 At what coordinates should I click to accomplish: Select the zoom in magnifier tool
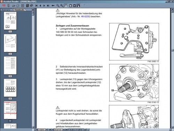62,6
